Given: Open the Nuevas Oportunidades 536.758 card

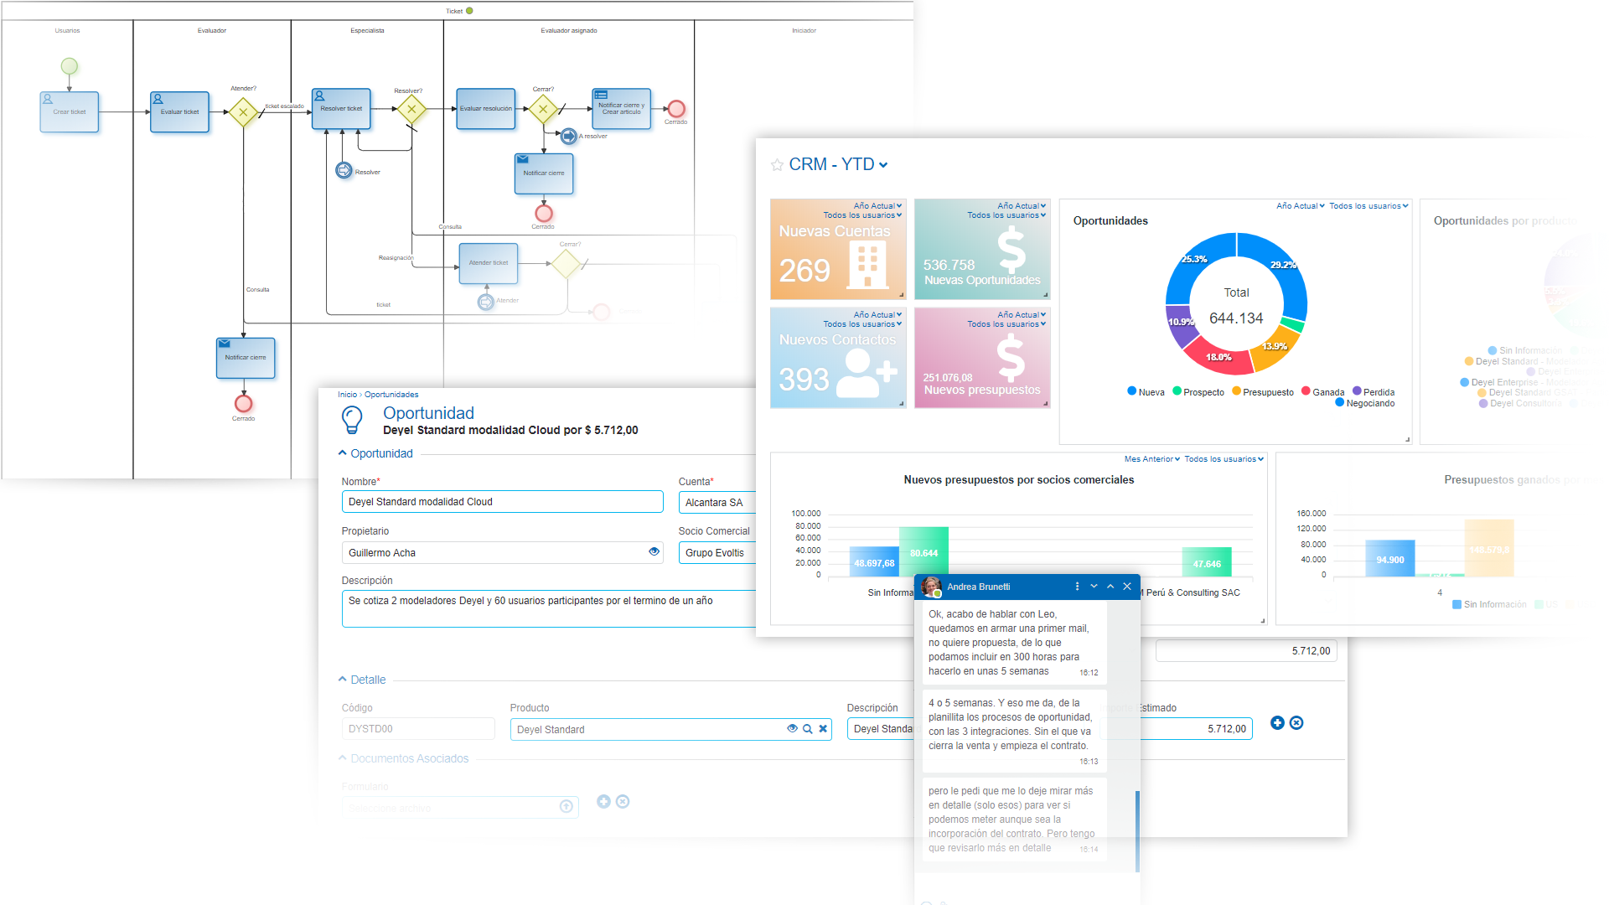Looking at the screenshot, I should pyautogui.click(x=982, y=249).
